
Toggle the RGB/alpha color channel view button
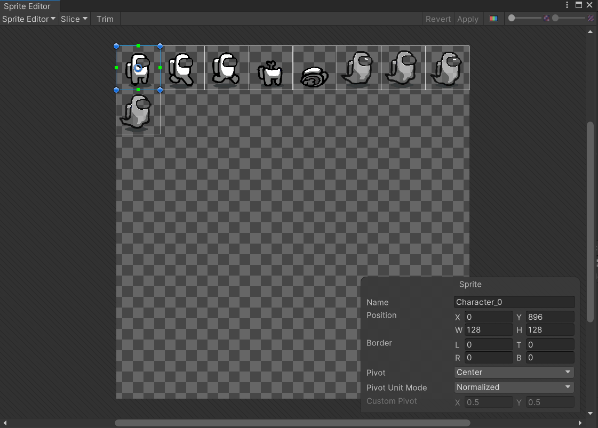493,19
